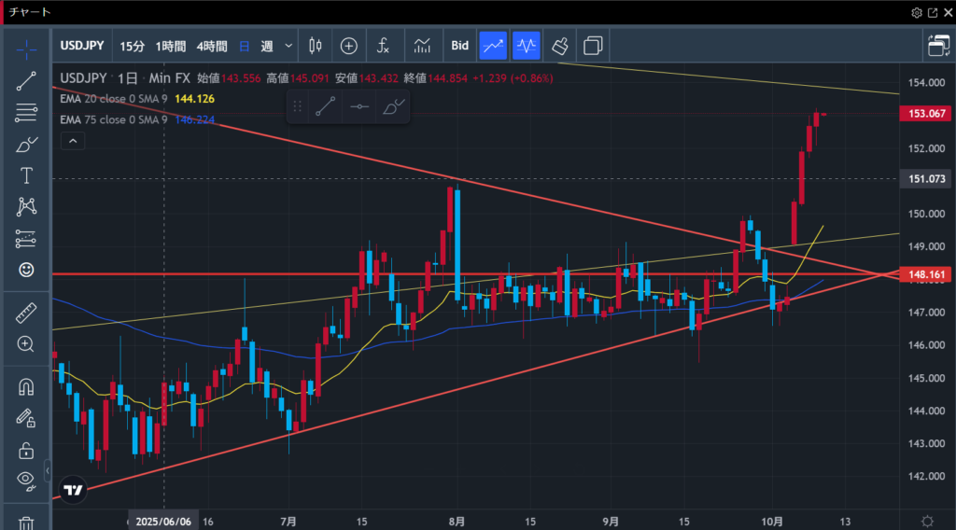
Task: Switch to the 15分 timeframe
Action: (132, 46)
